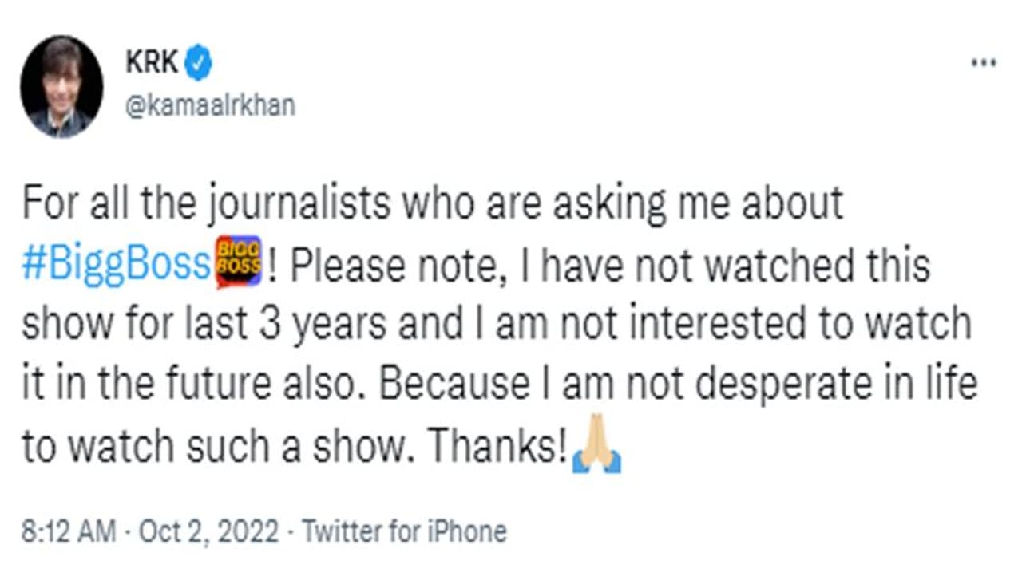Open the #BiggBoss hashtag
1022x576 pixels.
pyautogui.click(x=116, y=265)
